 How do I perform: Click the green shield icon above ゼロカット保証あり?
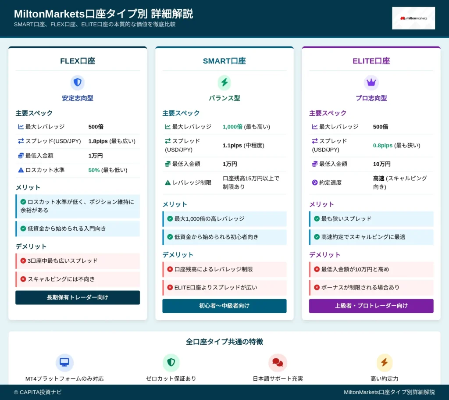171,362
